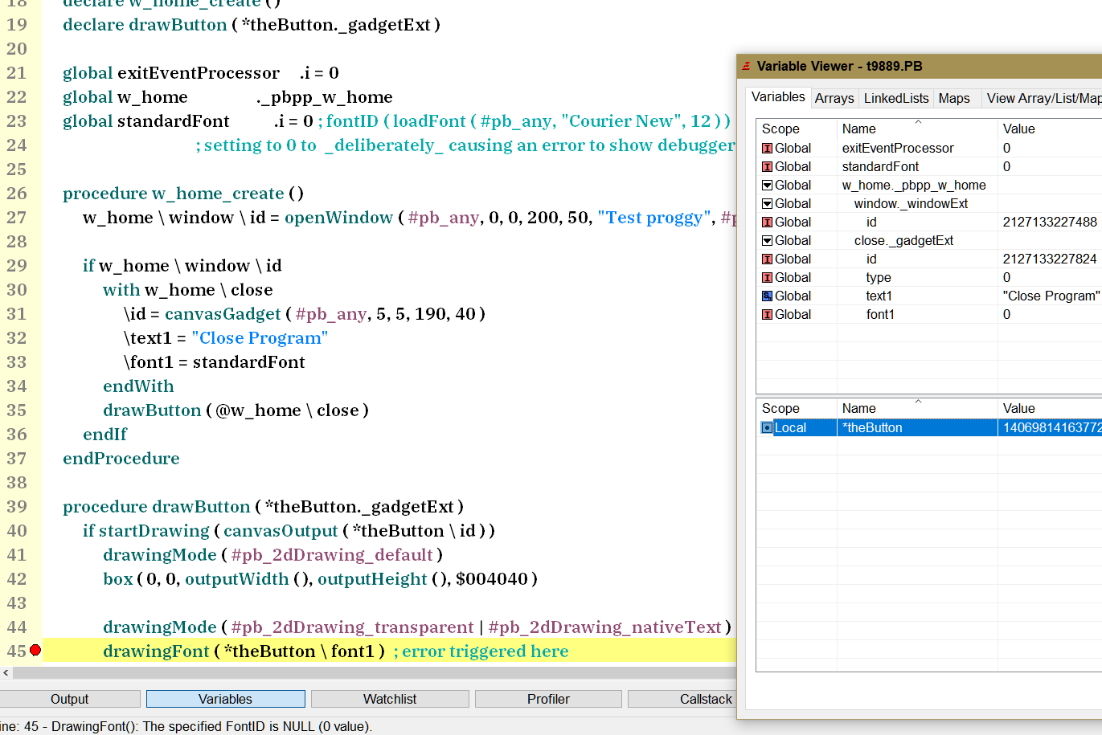Click the value 2127133227824
The image size is (1102, 735).
tap(1050, 259)
